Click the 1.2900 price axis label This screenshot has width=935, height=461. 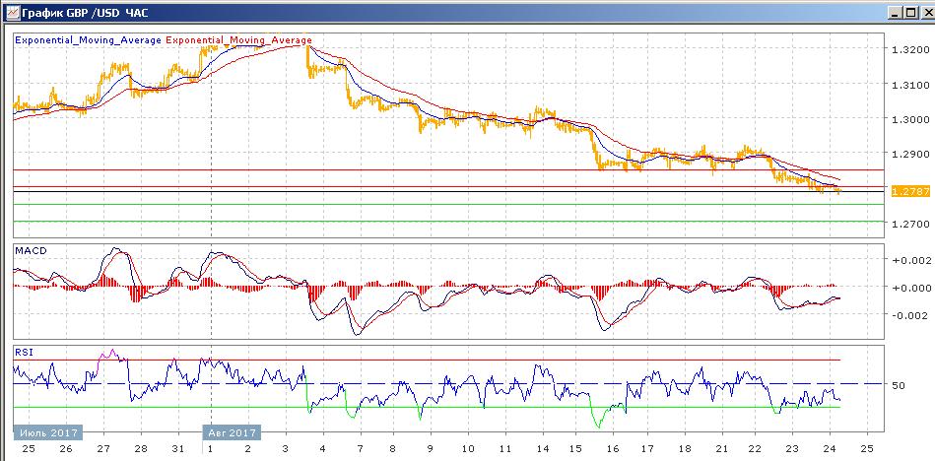coord(906,155)
